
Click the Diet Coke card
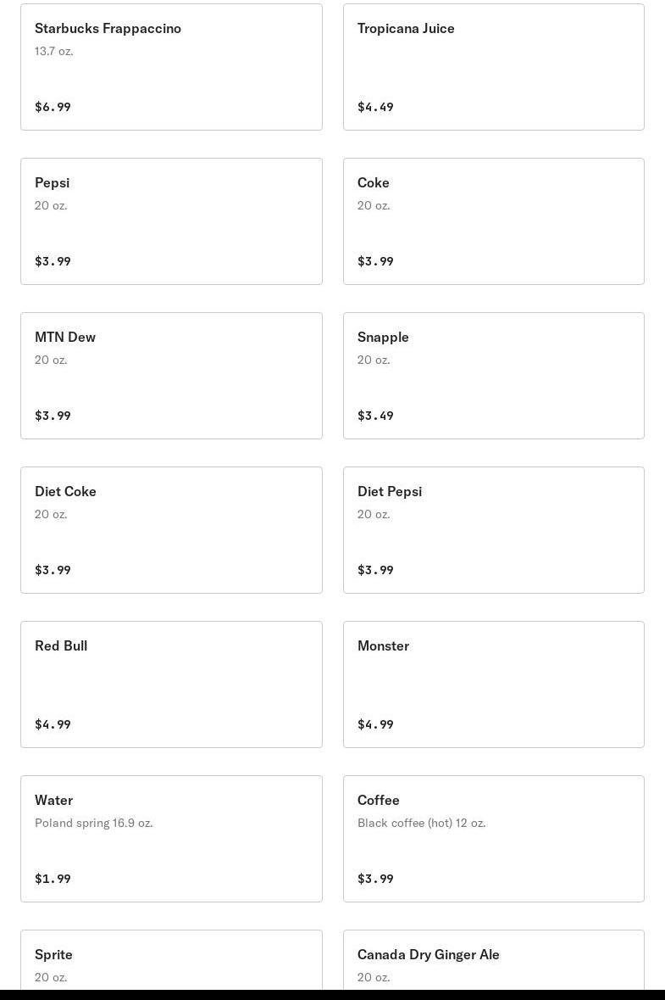[171, 530]
